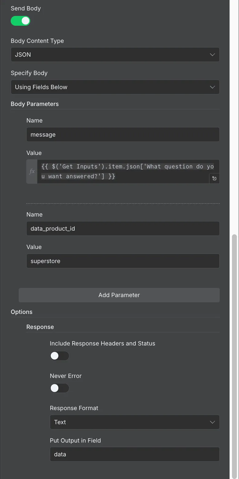The image size is (239, 479).
Task: Turn on the Never Error switch
Action: [x=59, y=388]
